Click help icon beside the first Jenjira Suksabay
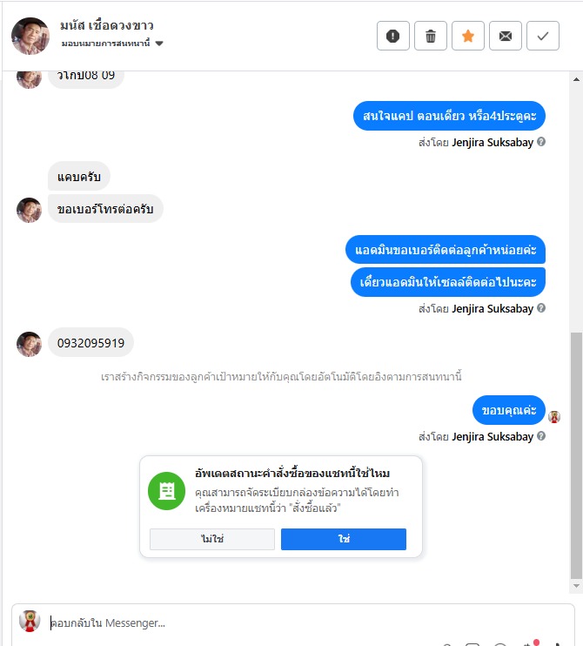The width and height of the screenshot is (583, 646). pyautogui.click(x=541, y=142)
